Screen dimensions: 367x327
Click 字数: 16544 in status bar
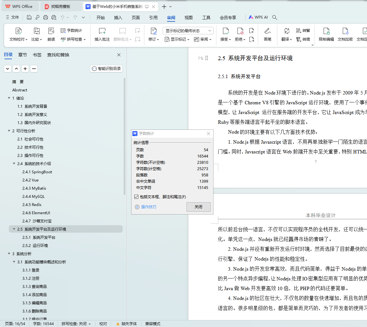pos(43,324)
